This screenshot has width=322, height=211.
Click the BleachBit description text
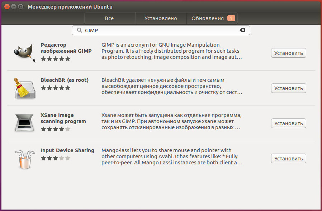(172, 86)
